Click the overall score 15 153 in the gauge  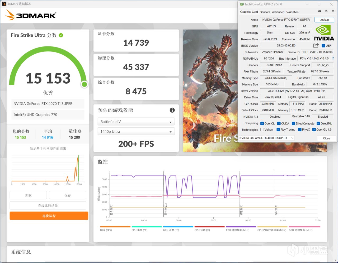pos(48,78)
